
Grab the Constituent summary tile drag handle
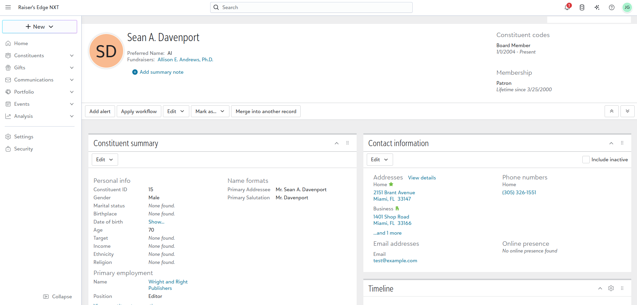pos(348,143)
